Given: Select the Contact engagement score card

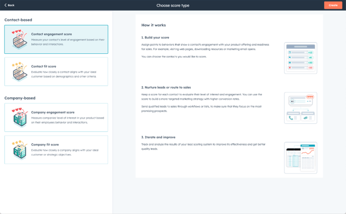Looking at the screenshot, I should pos(56,39).
